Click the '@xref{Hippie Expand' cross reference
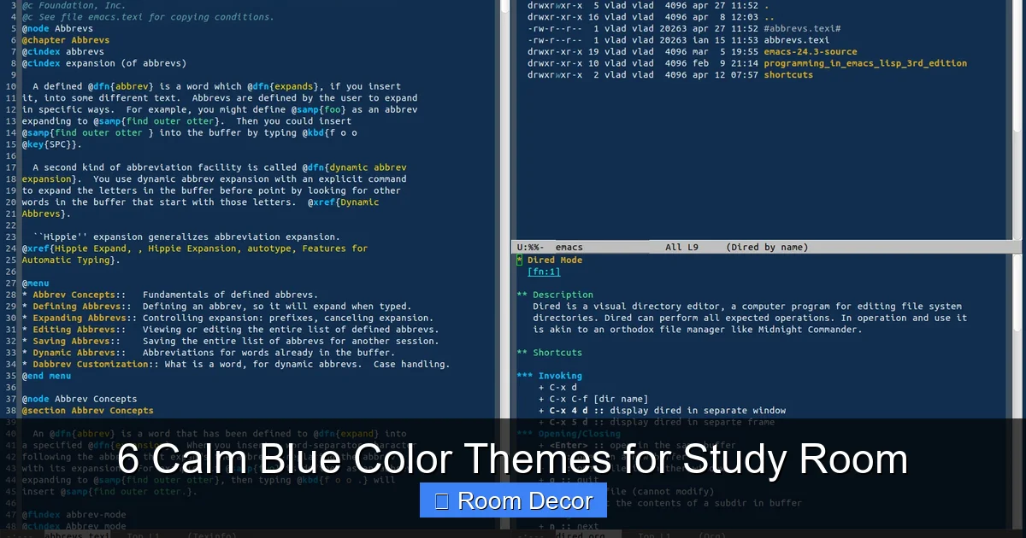Image resolution: width=1026 pixels, height=538 pixels. [76, 249]
